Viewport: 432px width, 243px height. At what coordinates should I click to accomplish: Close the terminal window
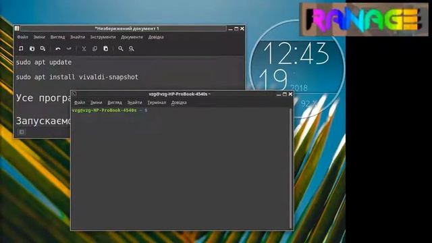pos(290,94)
